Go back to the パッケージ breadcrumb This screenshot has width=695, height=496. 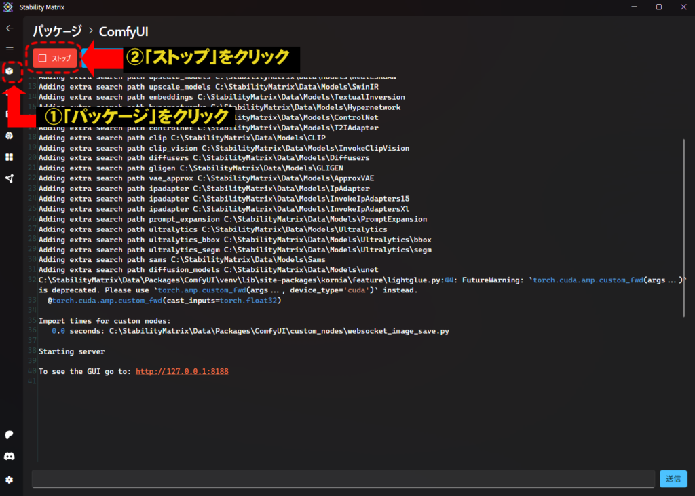coord(58,31)
